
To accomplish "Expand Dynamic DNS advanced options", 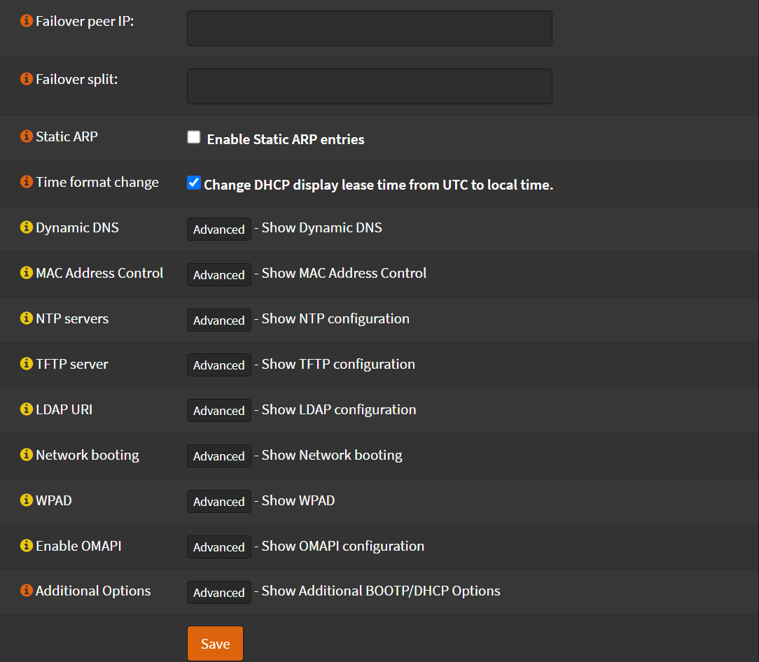I will (218, 229).
